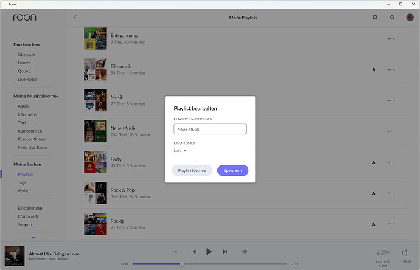Open Einstellungen in the sidebar
The height and width of the screenshot is (270, 420).
(30, 208)
